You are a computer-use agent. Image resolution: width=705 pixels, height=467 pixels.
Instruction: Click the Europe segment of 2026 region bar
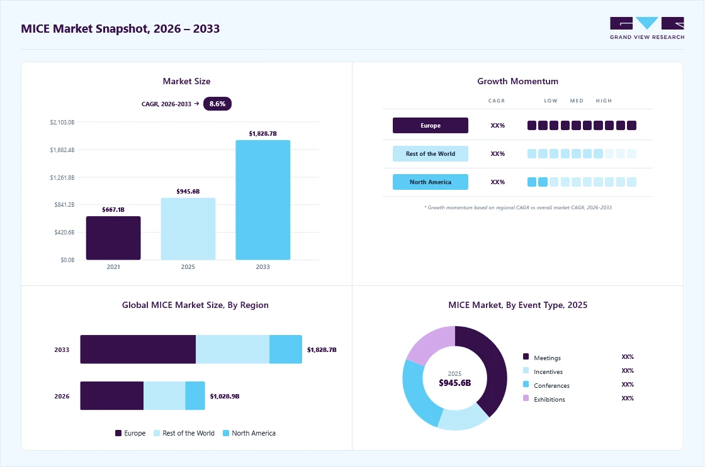112,395
